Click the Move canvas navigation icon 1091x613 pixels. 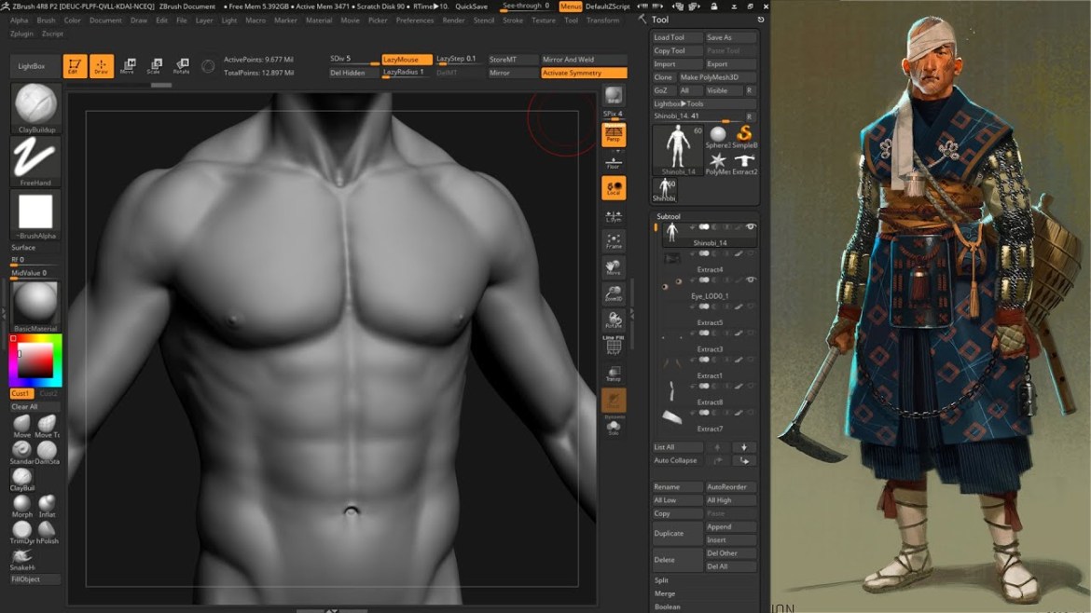pos(613,267)
